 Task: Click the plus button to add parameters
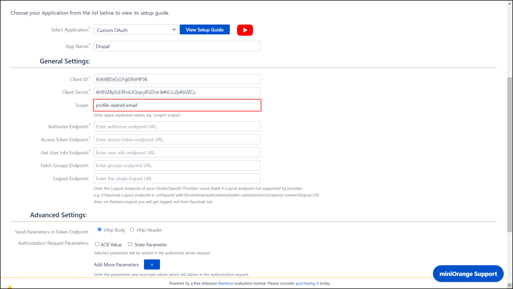click(152, 264)
